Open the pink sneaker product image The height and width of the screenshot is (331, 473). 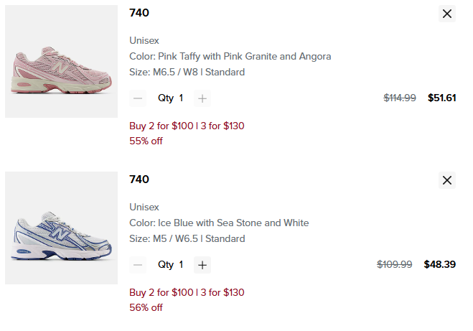61,62
